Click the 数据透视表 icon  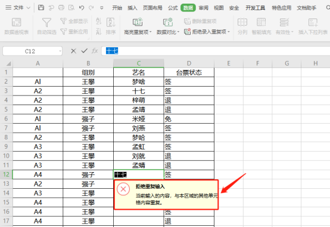coord(17,22)
